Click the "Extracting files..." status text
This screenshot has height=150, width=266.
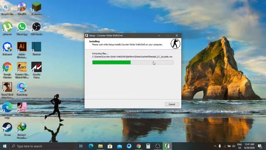[100, 53]
